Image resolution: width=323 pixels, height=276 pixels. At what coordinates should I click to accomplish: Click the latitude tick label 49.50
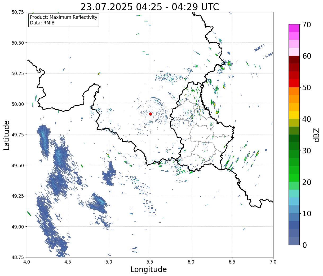(x=18, y=165)
